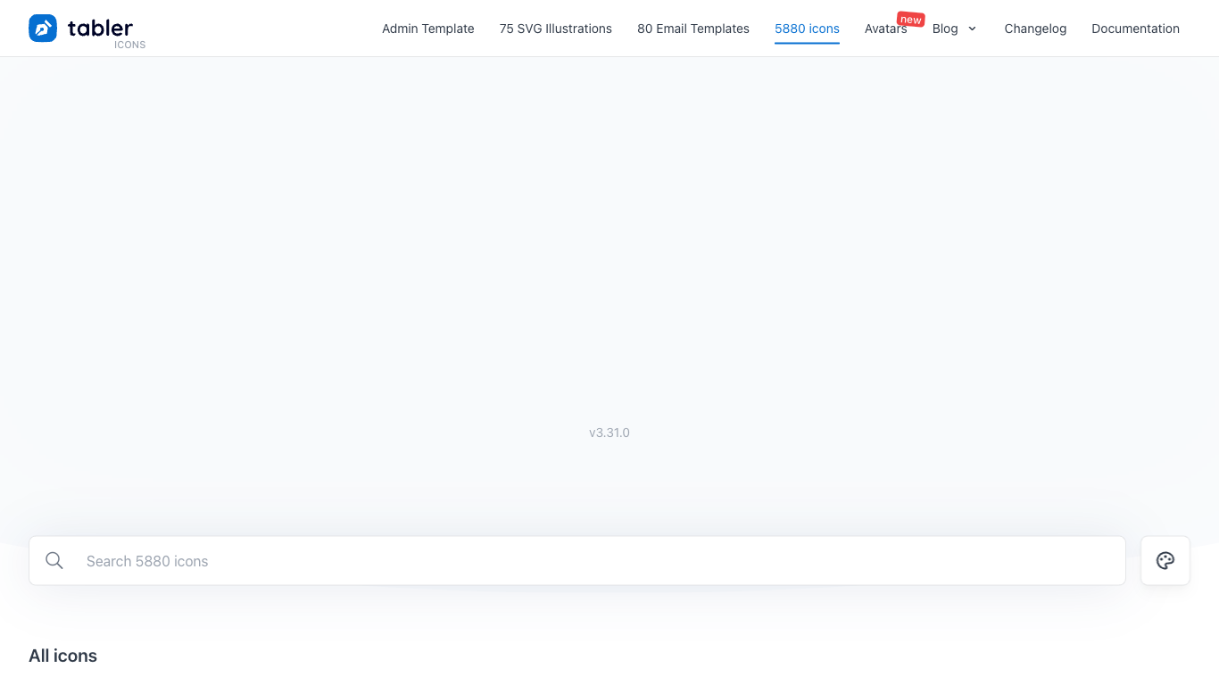
Task: Click the Tabler logo icon
Action: (43, 29)
